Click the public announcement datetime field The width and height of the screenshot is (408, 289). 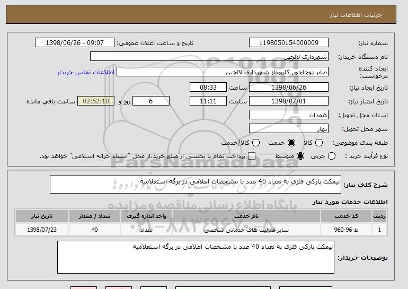tap(75, 43)
